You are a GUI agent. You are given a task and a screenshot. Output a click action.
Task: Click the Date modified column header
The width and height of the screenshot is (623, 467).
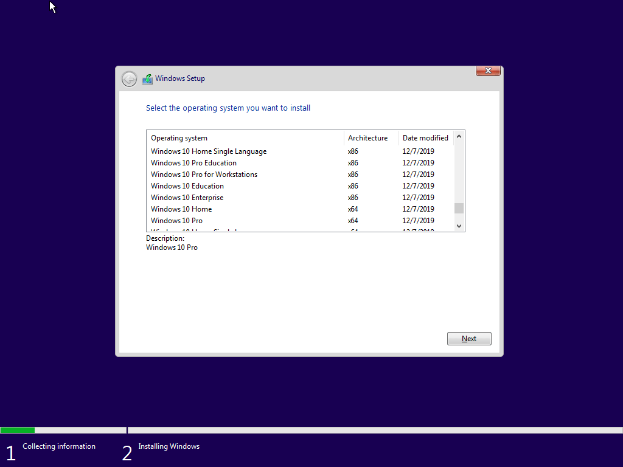(426, 138)
